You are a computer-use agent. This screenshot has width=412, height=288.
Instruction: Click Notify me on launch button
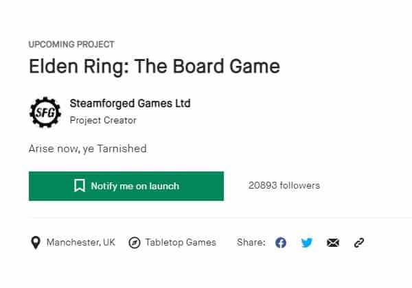(x=126, y=186)
